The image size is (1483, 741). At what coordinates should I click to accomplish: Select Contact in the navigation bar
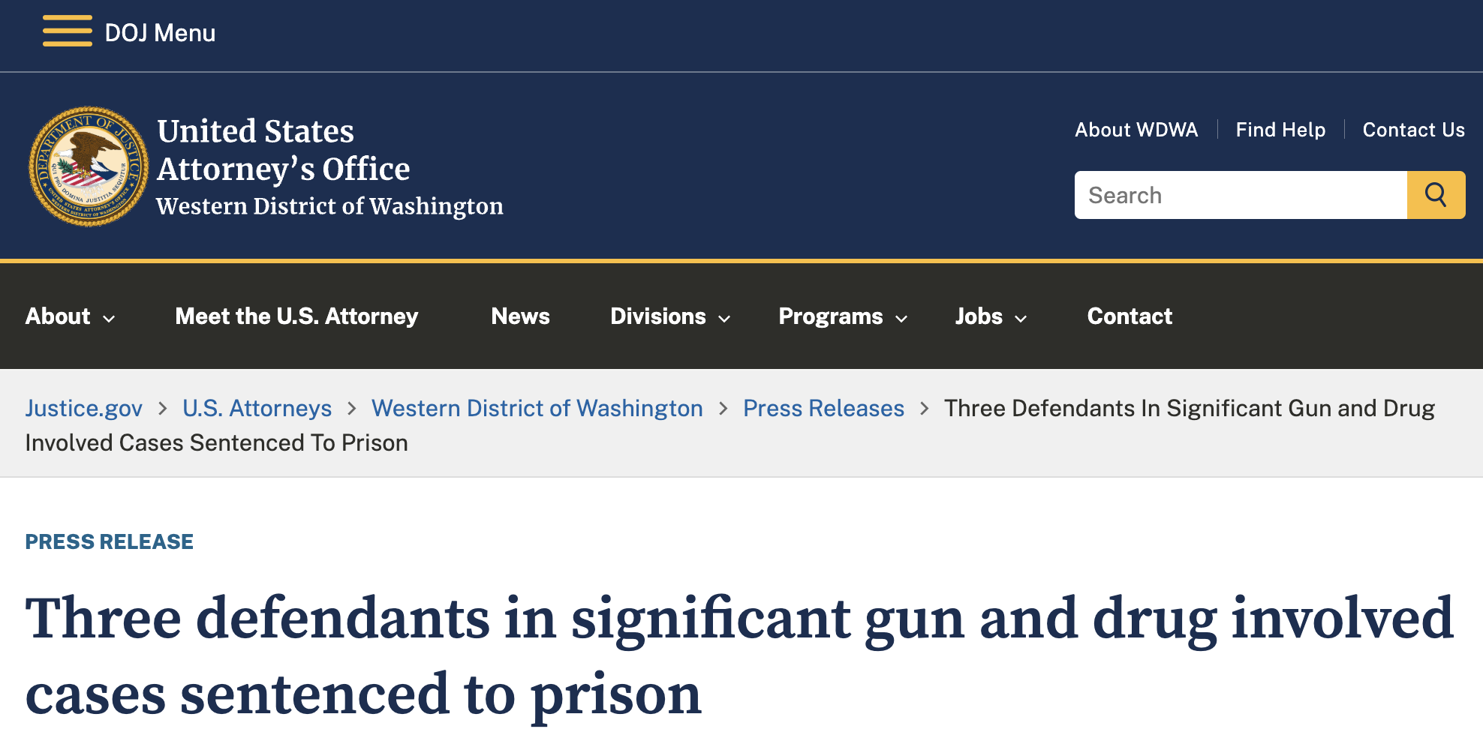1130,316
